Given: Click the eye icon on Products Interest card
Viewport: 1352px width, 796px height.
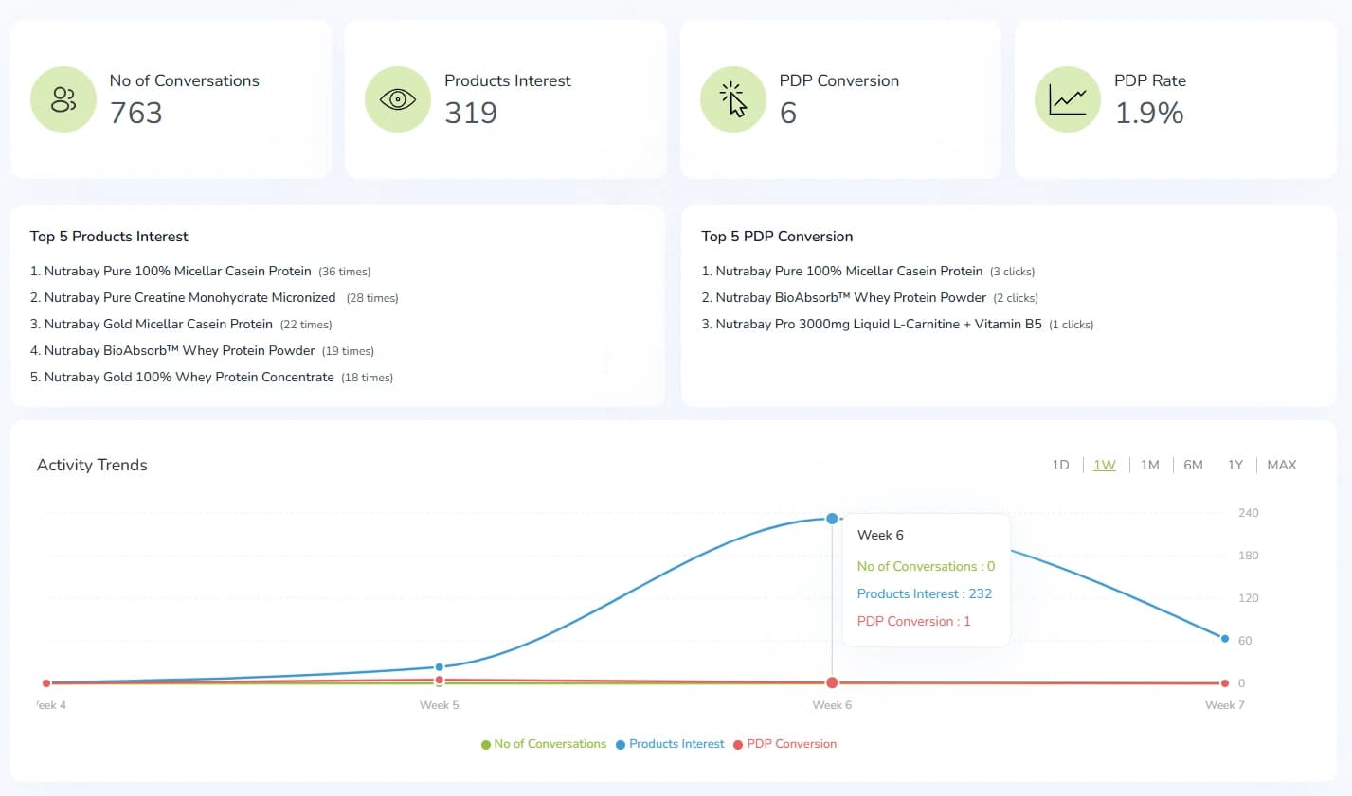Looking at the screenshot, I should [397, 98].
